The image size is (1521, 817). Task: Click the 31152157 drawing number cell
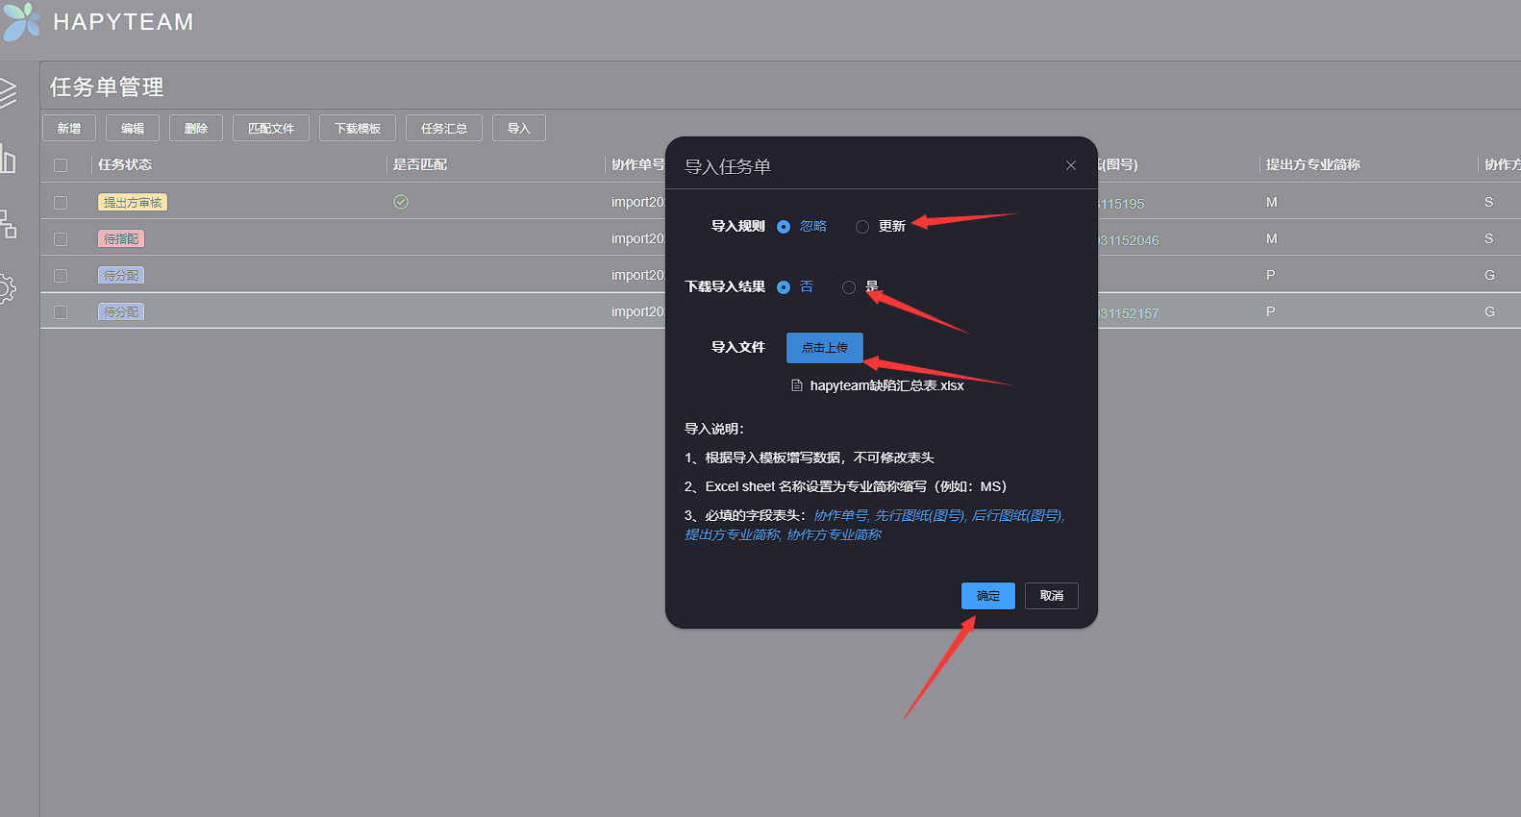coord(1129,313)
